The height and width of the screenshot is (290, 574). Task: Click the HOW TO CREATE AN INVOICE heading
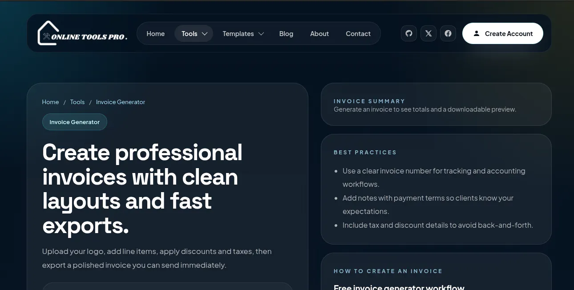pyautogui.click(x=388, y=271)
